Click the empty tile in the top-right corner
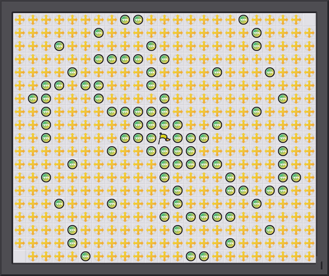The height and width of the screenshot is (276, 329). click(309, 20)
